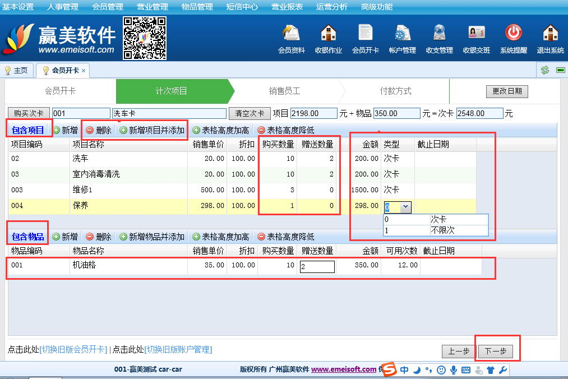568x379 pixels.
Task: Open the 收银作业 cashier icon
Action: point(328,35)
